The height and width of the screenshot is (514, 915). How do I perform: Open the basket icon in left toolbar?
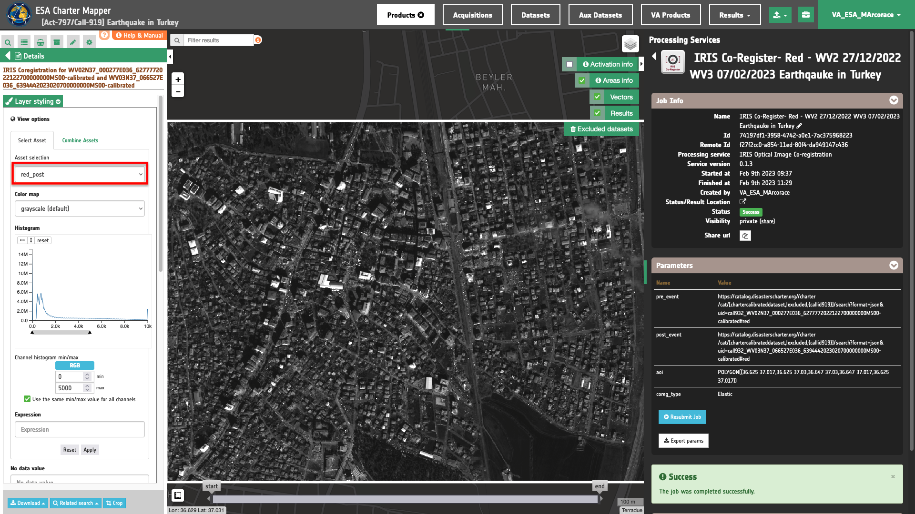41,42
